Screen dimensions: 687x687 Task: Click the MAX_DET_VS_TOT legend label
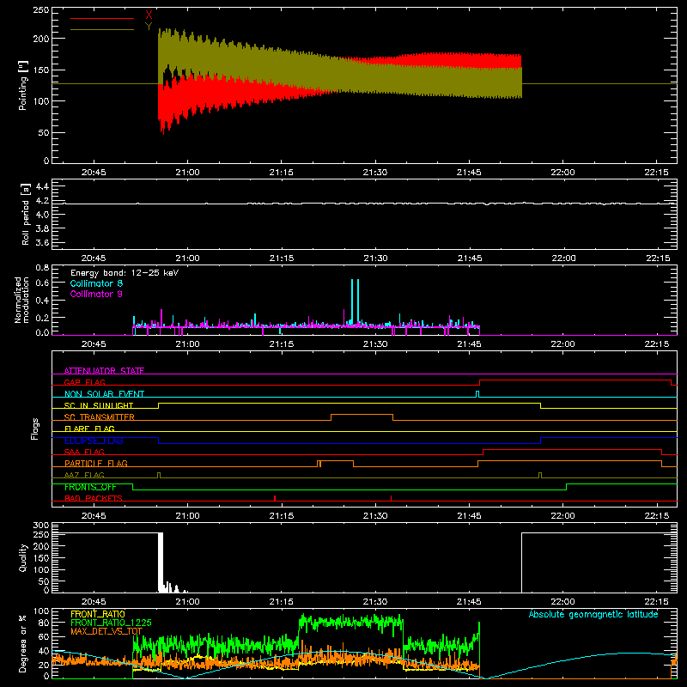pyautogui.click(x=106, y=631)
